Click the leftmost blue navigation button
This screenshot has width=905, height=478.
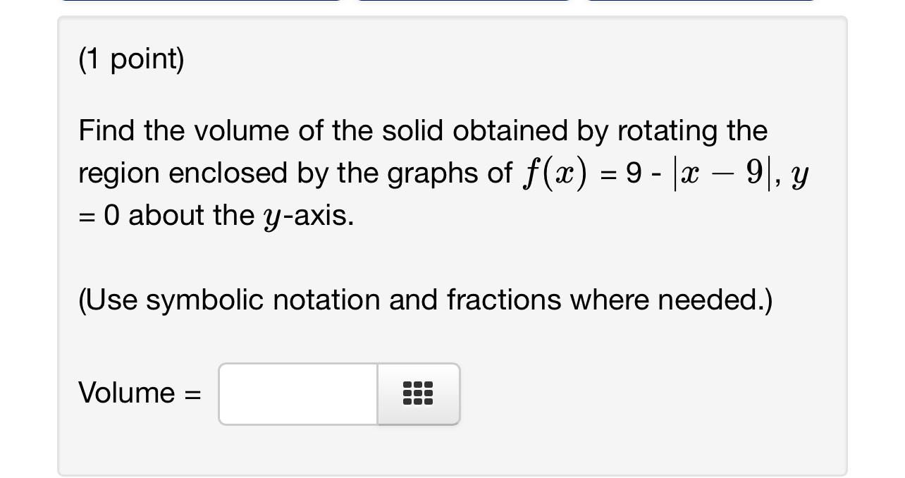pos(201,4)
